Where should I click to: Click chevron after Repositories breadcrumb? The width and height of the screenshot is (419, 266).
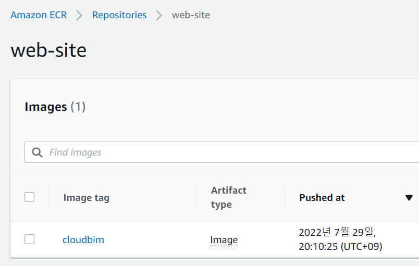[159, 15]
